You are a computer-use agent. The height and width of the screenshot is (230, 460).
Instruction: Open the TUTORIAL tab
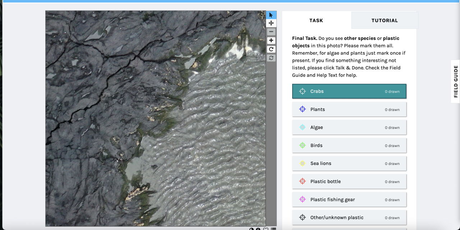click(x=385, y=20)
